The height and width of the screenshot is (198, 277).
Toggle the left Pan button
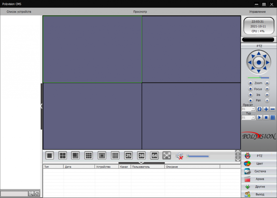(x=250, y=100)
